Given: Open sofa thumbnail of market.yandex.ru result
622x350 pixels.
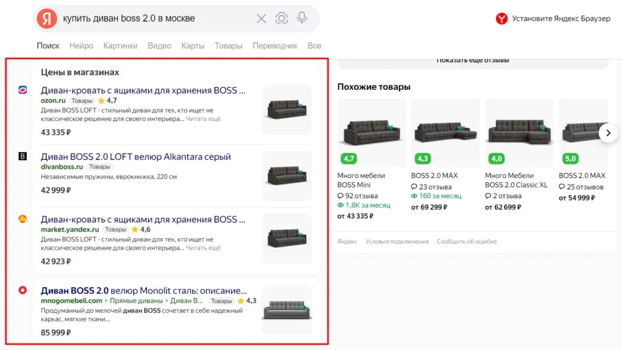Looking at the screenshot, I should click(287, 238).
